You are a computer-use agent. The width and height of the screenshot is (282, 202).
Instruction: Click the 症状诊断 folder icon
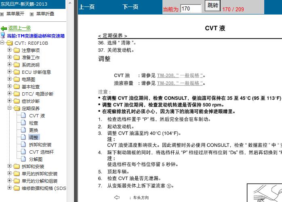(17, 101)
